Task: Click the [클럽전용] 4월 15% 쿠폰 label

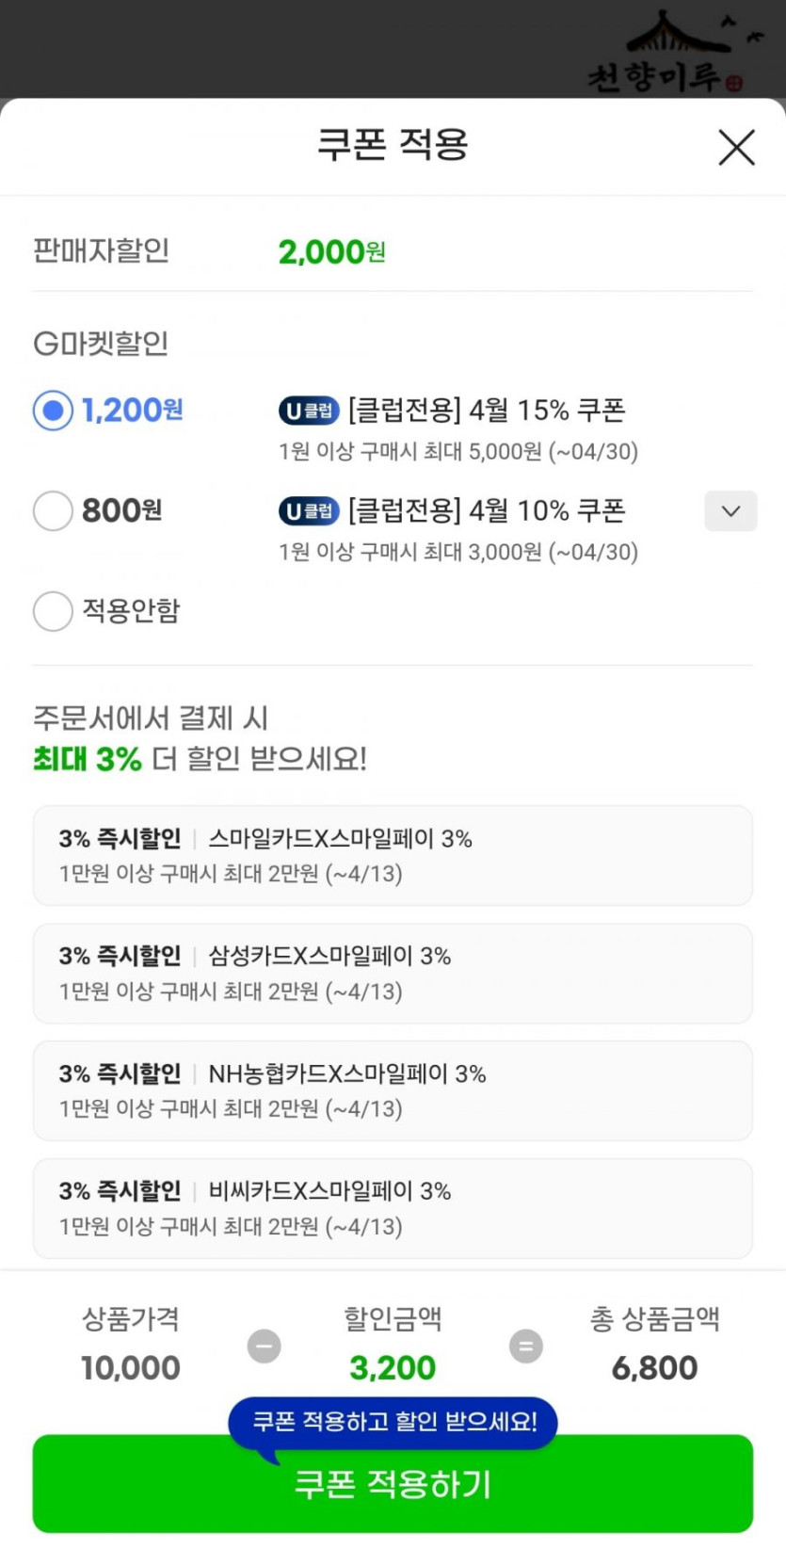Action: pos(487,411)
